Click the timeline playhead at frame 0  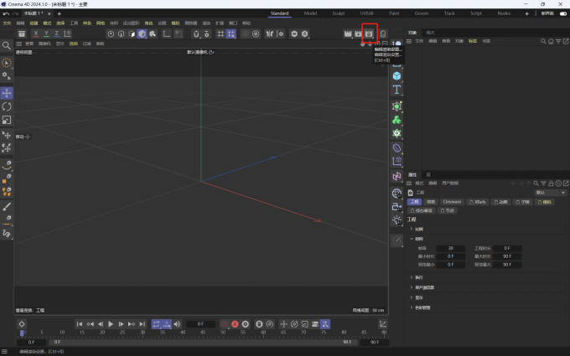point(22,333)
